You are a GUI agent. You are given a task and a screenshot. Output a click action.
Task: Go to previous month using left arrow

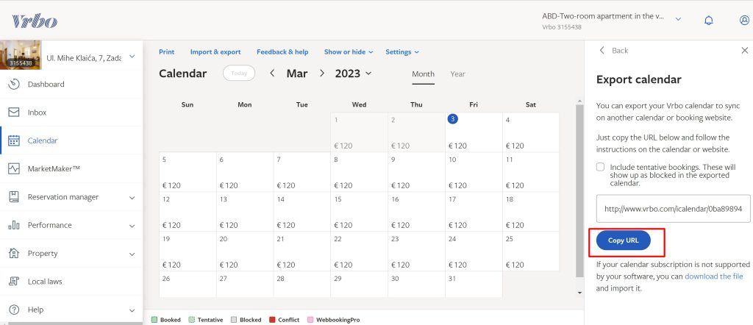point(272,74)
